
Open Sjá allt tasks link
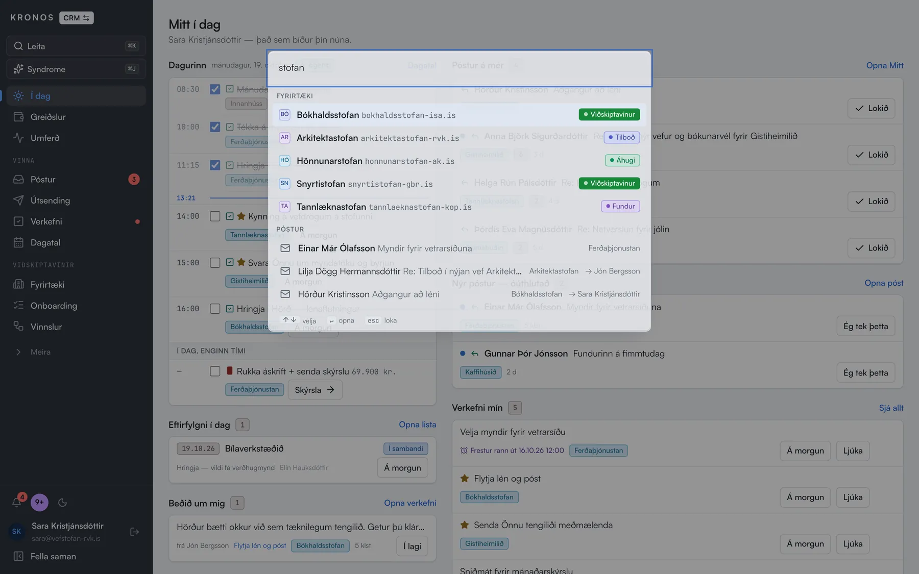[891, 408]
